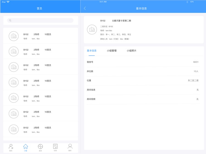Select the 位置 row
The width and height of the screenshot is (206, 154).
click(143, 81)
